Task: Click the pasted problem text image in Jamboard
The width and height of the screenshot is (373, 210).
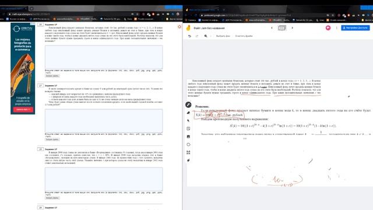Action: pos(254,88)
